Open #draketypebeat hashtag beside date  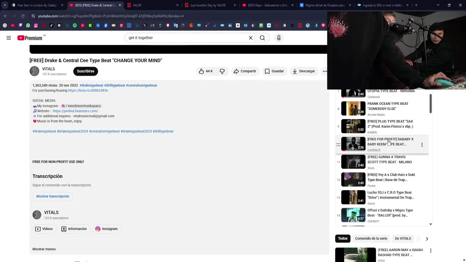click(91, 85)
